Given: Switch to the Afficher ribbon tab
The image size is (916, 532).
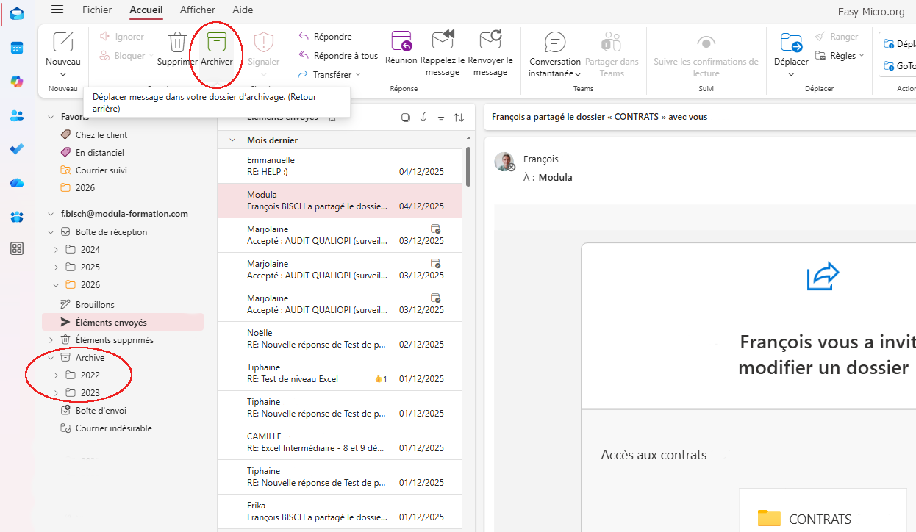Looking at the screenshot, I should 197,10.
